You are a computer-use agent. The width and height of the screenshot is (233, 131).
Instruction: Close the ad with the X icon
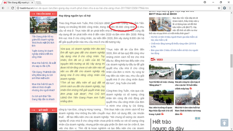(199, 118)
